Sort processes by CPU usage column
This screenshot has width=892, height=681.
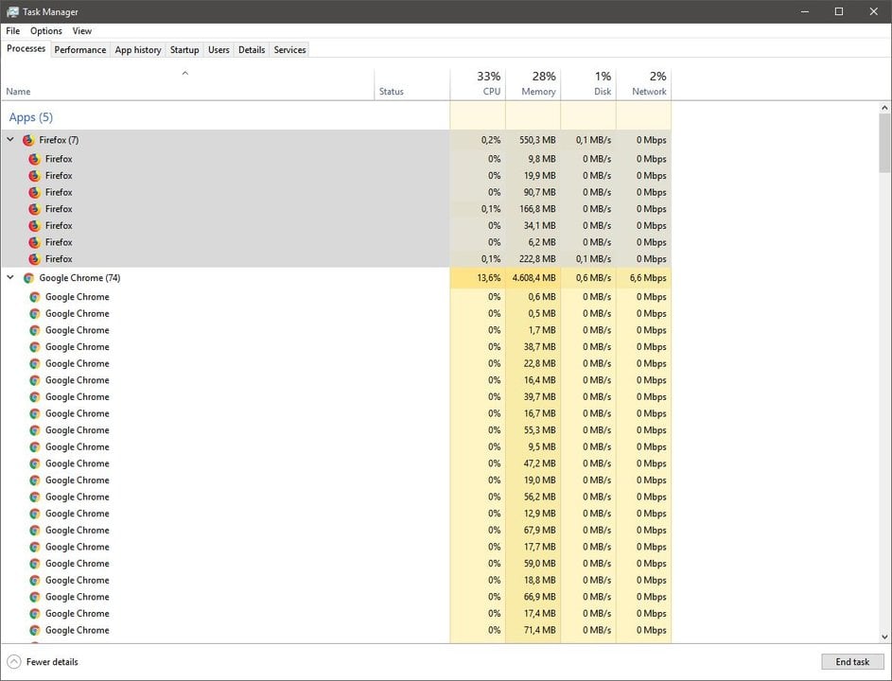(x=478, y=84)
